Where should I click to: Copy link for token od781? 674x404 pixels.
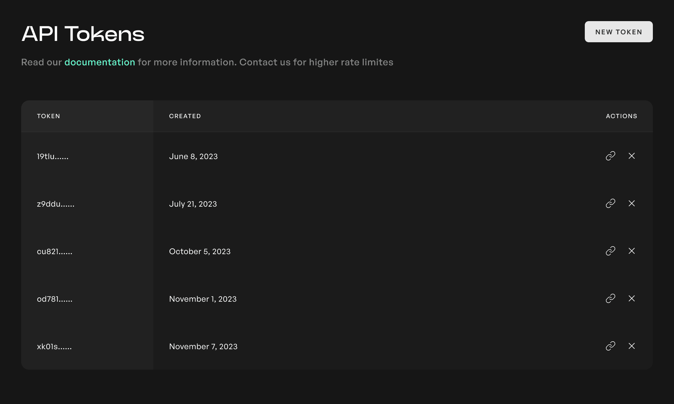pos(610,298)
